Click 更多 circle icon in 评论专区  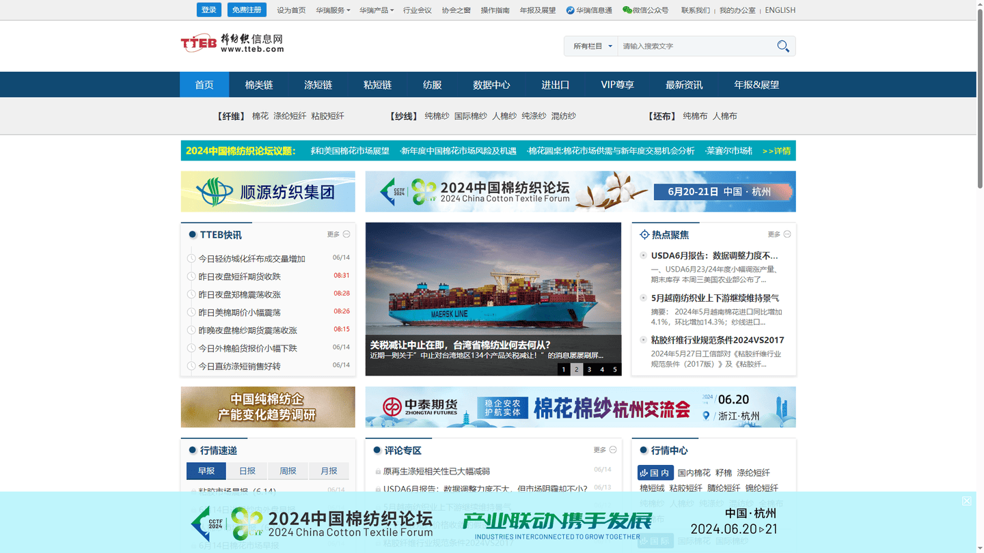[x=613, y=450]
